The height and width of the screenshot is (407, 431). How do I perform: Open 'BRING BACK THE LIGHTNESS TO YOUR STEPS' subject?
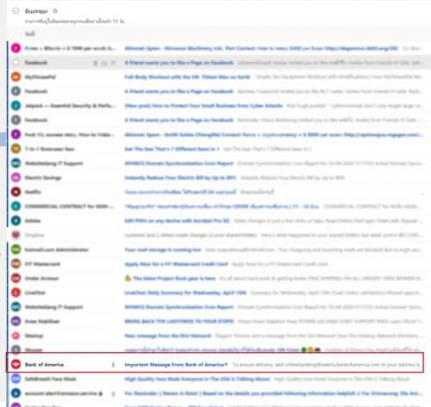(179, 321)
